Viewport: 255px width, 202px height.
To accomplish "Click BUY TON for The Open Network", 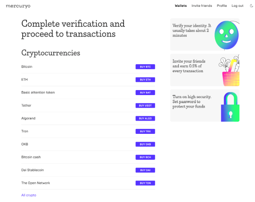I will pyautogui.click(x=145, y=183).
